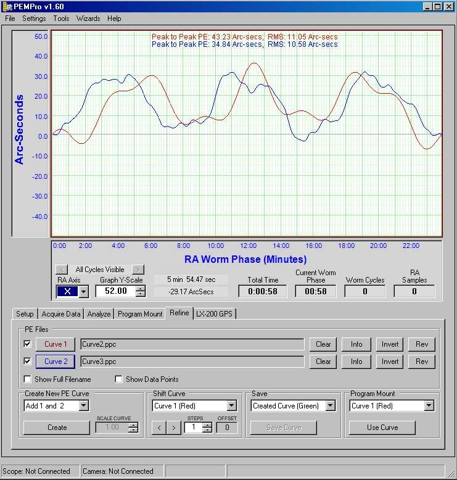
Task: Shift curve left with the < button
Action: [x=159, y=428]
